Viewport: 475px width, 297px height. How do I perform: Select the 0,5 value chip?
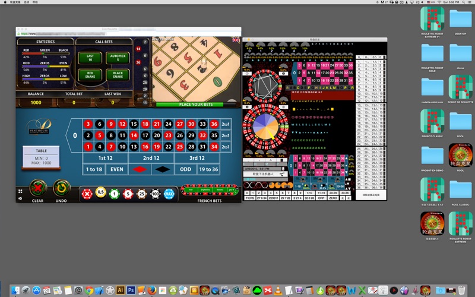click(100, 194)
